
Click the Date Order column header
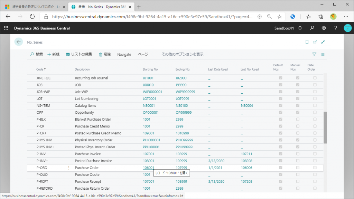311,67
